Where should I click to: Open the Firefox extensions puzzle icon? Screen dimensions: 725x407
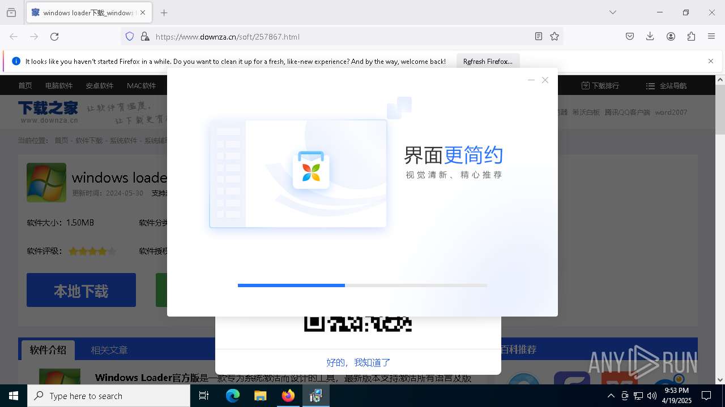coord(691,36)
